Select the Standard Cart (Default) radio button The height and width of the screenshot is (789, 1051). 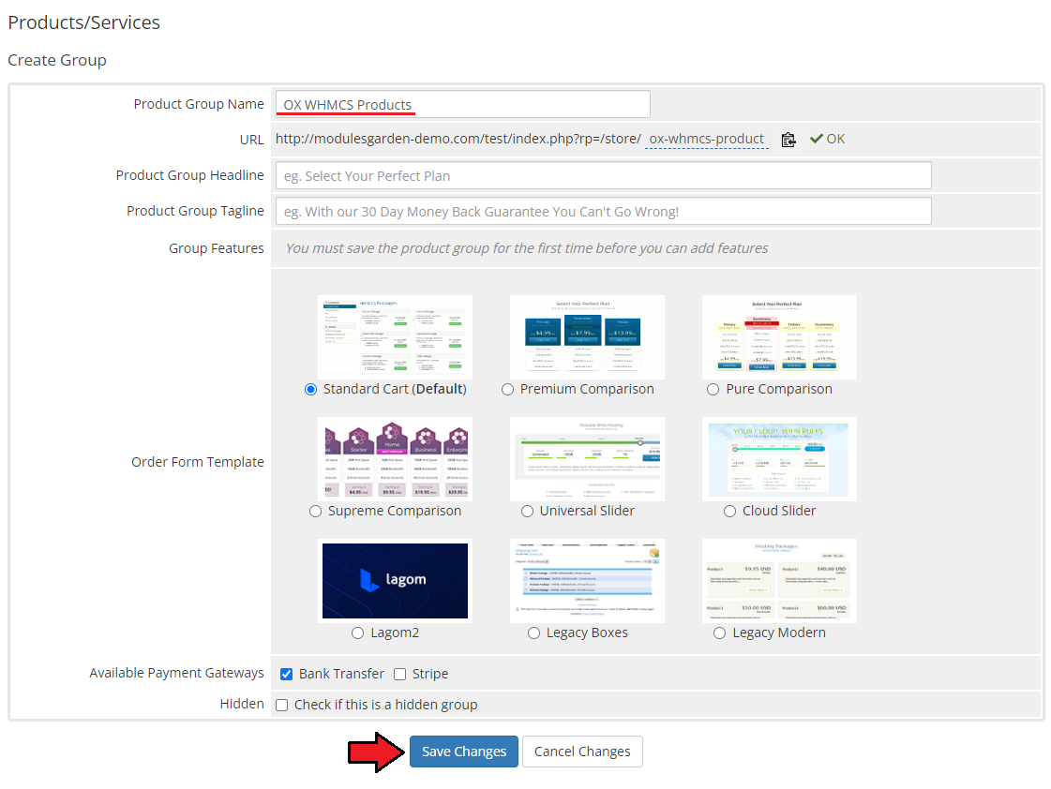[x=310, y=390]
